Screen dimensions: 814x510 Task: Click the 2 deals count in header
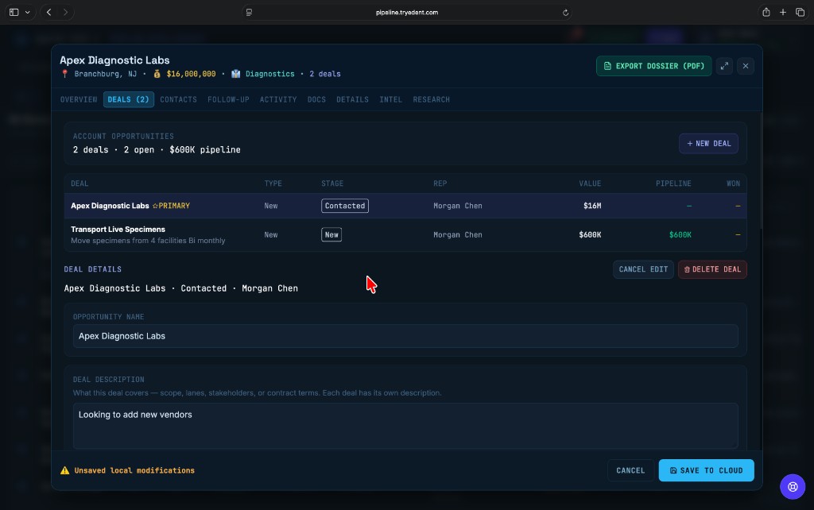(x=325, y=74)
